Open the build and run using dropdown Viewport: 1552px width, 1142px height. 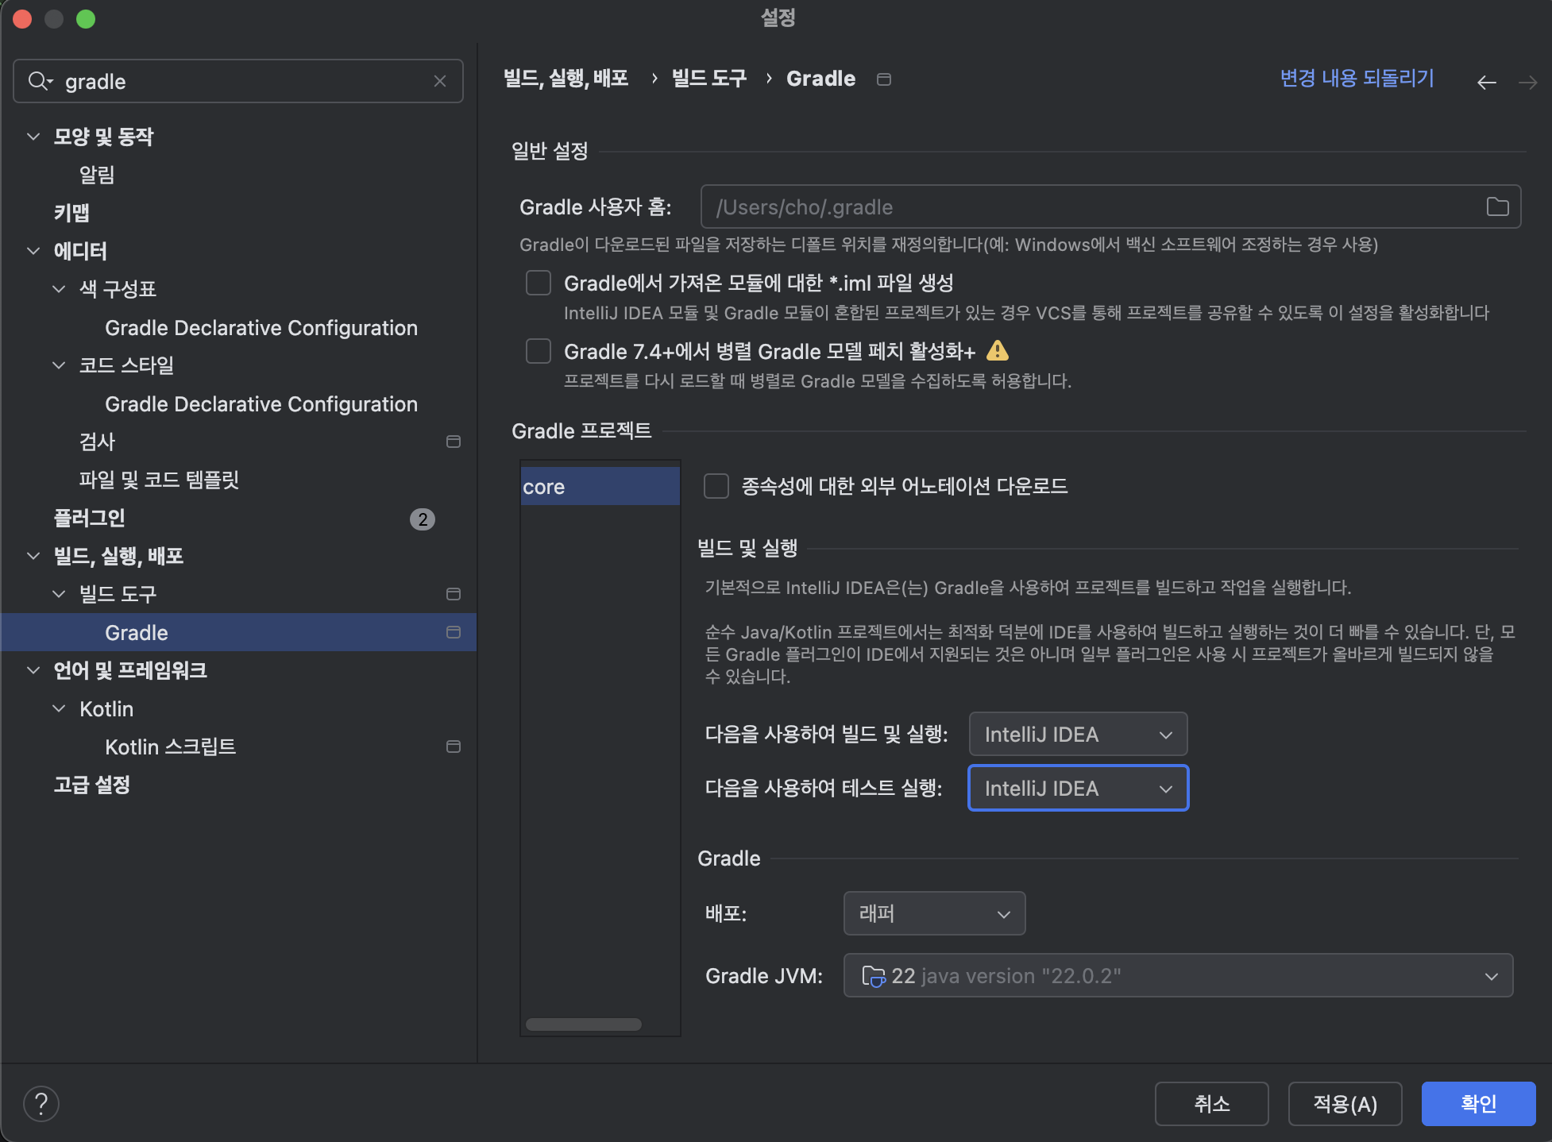pos(1078,735)
